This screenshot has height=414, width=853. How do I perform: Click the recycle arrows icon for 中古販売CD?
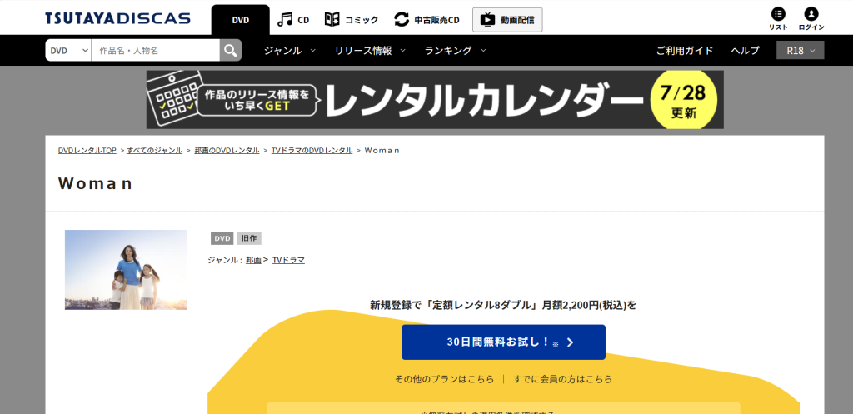tap(402, 20)
